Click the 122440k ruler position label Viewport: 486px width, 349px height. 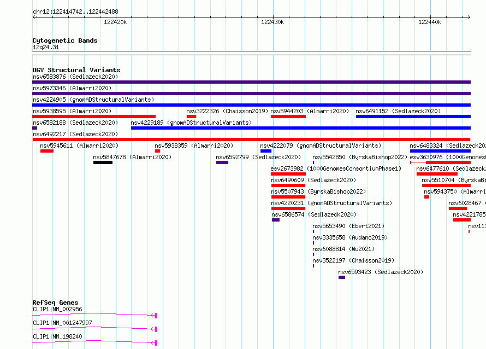430,22
